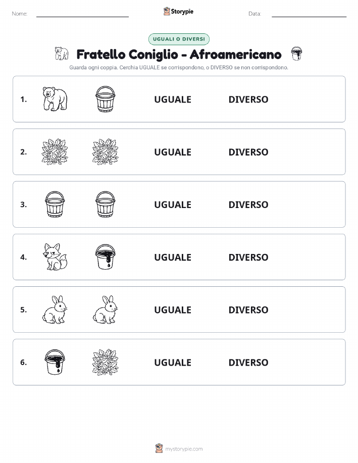Choose DIVERSO for row 1

coord(248,99)
